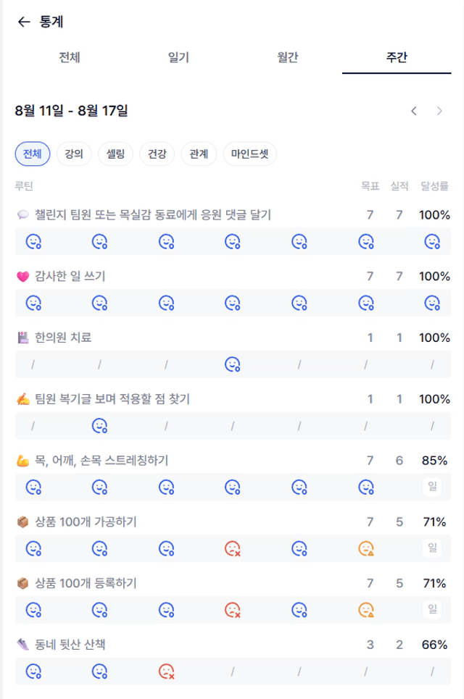Toggle the 마인드셋 category filter chip
This screenshot has height=699, width=464.
(250, 154)
